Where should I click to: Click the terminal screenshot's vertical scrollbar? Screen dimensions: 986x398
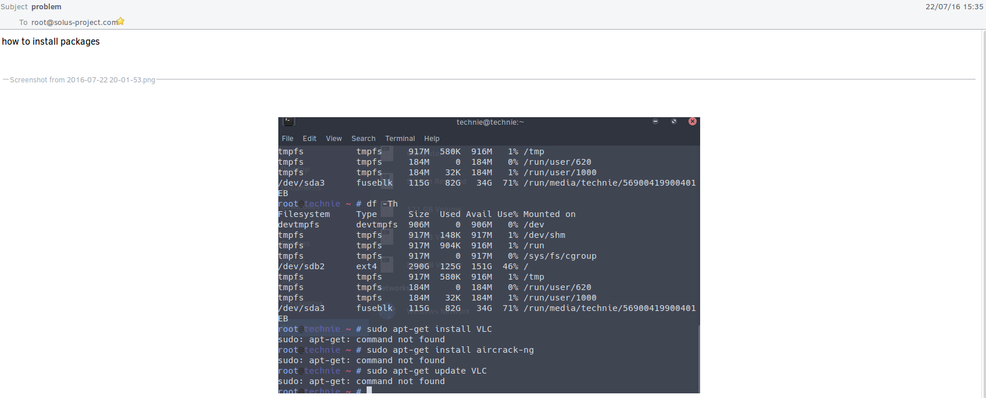point(699,359)
